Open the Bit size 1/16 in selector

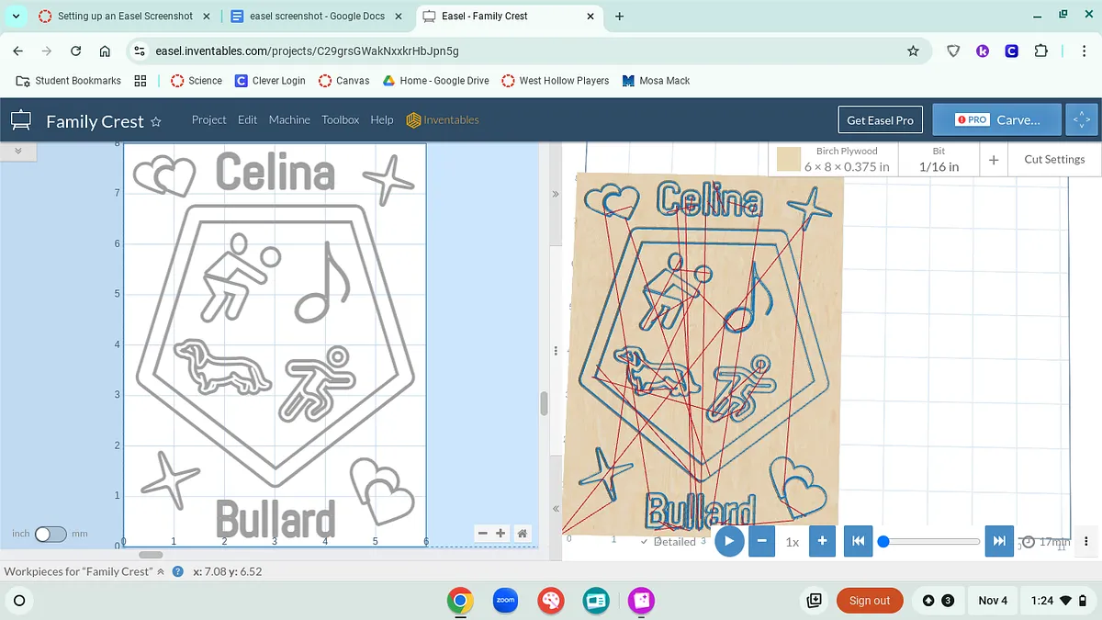click(x=939, y=160)
